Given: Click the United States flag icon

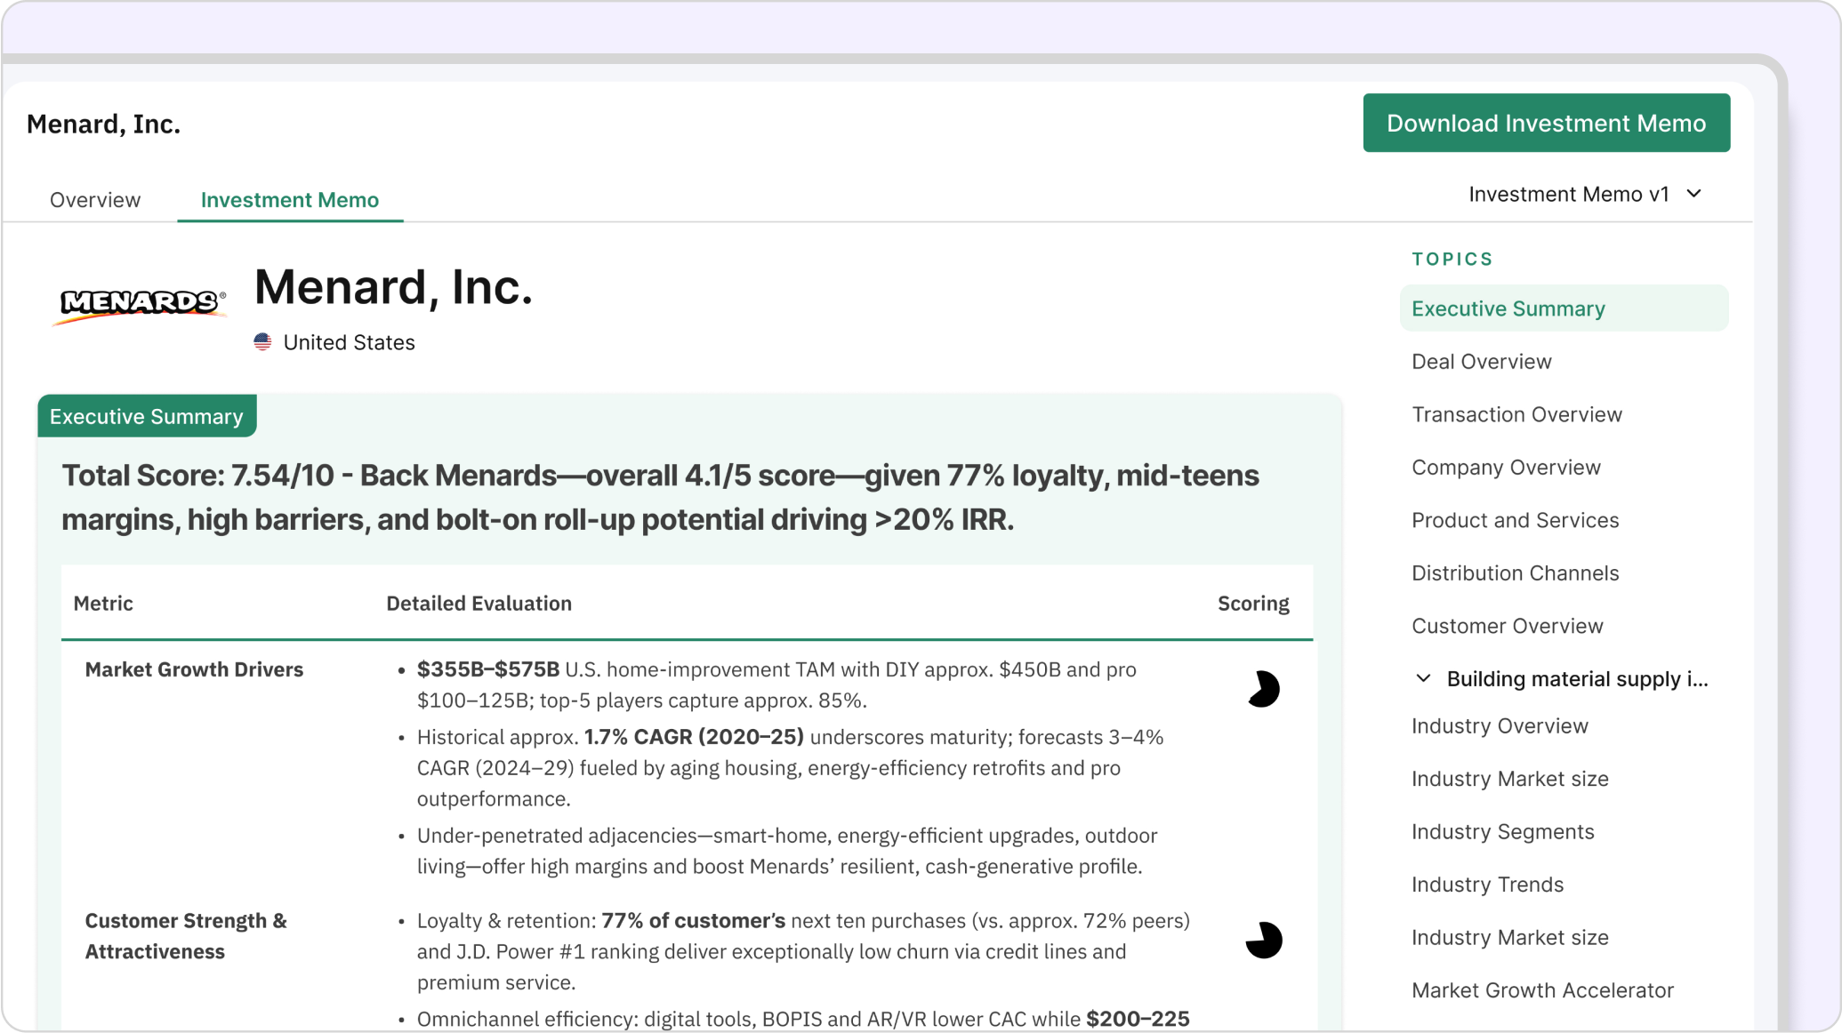Looking at the screenshot, I should click(x=262, y=342).
